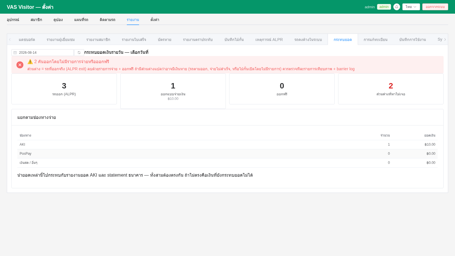
Task: Click the calendar icon in date field
Action: coord(15,53)
